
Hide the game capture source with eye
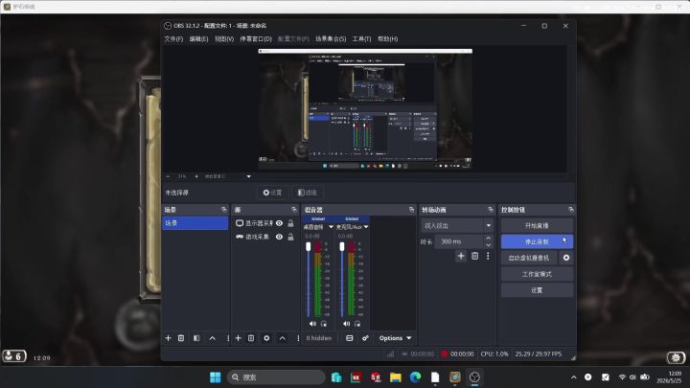pos(279,237)
